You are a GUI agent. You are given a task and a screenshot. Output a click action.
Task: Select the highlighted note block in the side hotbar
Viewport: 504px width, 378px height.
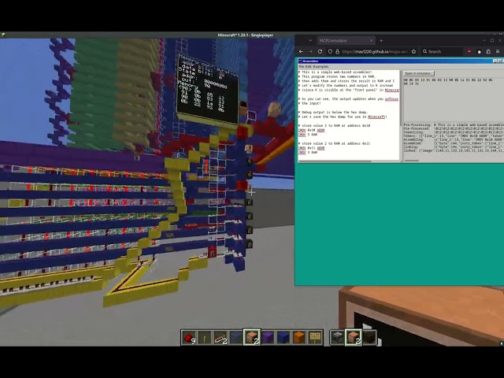coord(354,338)
